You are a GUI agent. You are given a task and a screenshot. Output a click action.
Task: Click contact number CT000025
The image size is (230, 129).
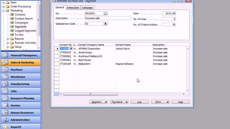click(65, 52)
